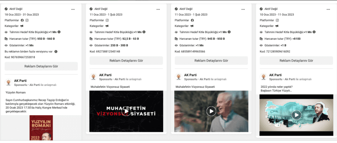Click AK Parti avatar on Yüzyılın Romanı ad
Screen dimensions: 337x143
tap(8, 82)
